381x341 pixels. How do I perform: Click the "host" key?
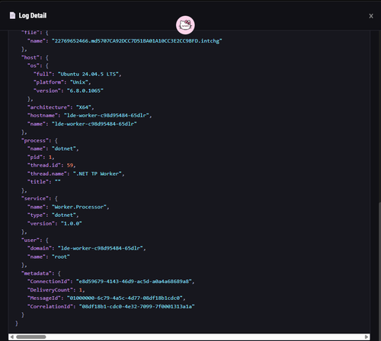31,58
